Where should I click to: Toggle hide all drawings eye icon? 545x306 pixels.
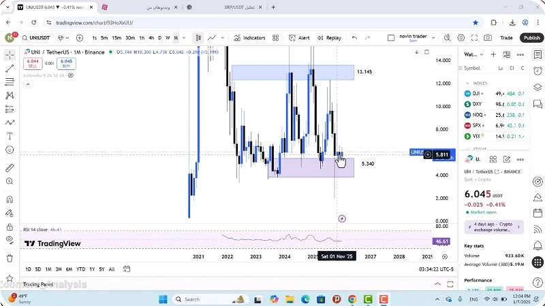coord(10,239)
